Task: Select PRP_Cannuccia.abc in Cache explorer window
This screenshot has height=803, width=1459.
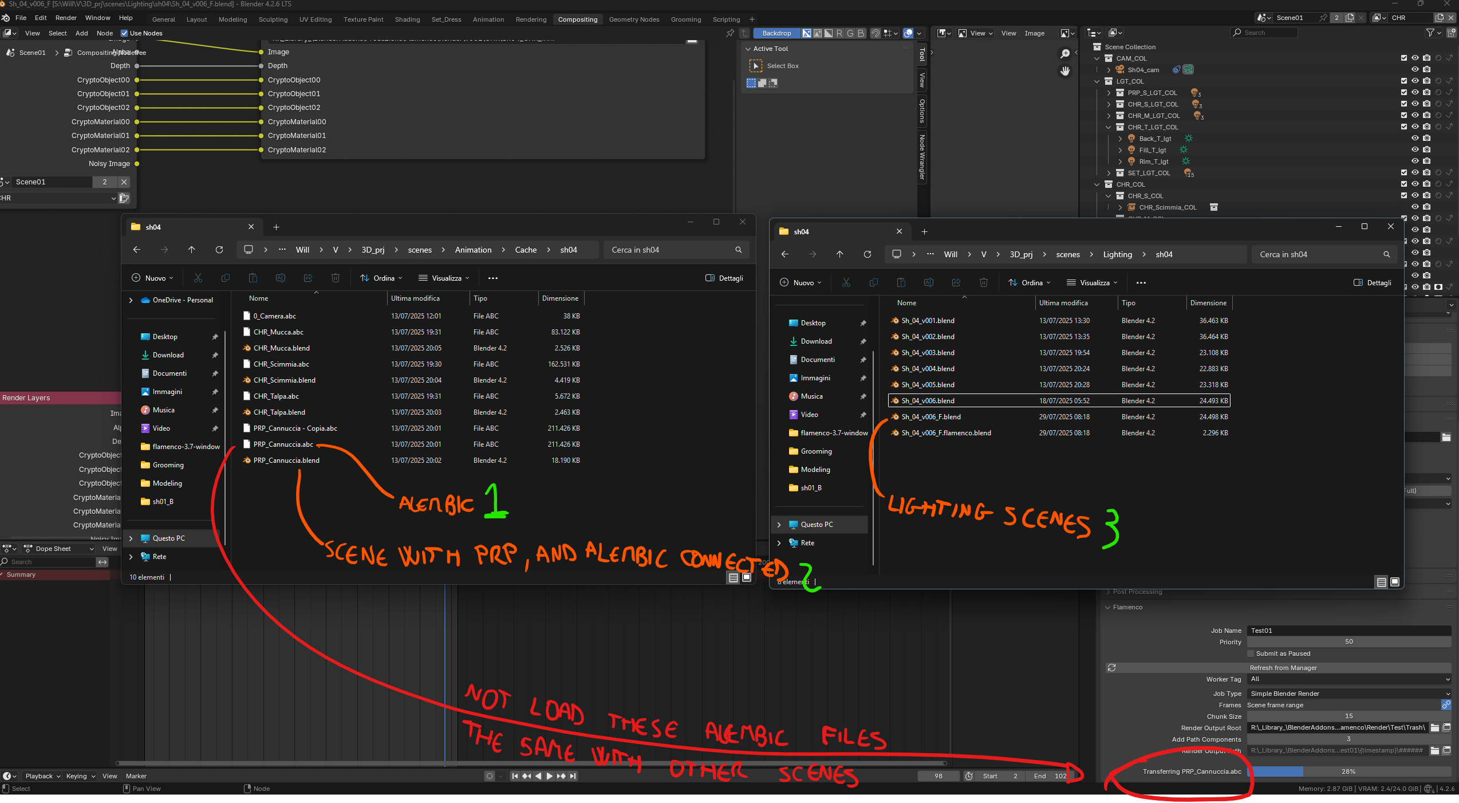Action: 283,444
